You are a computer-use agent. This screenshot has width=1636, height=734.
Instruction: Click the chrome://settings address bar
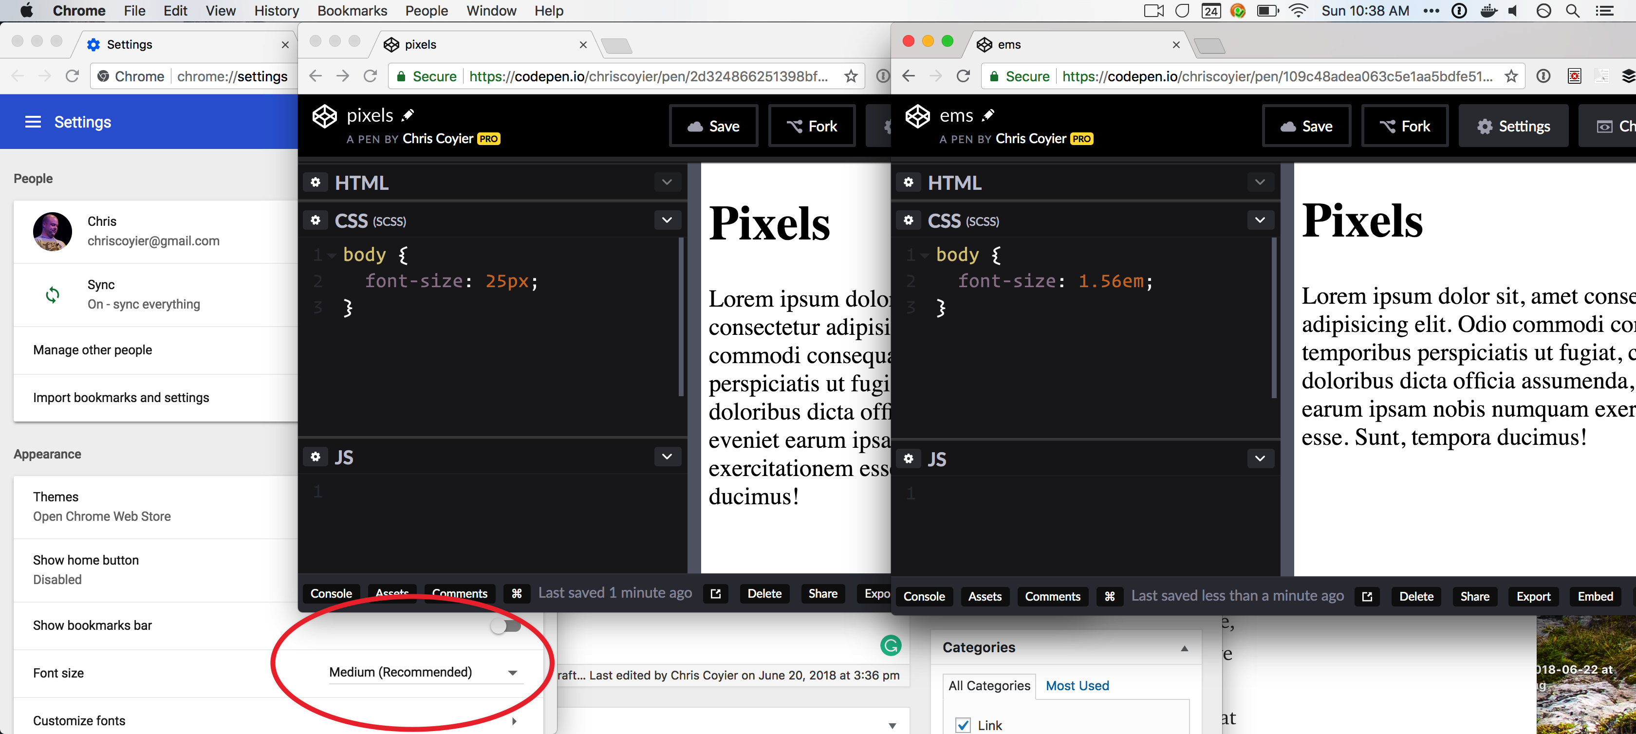(x=232, y=76)
